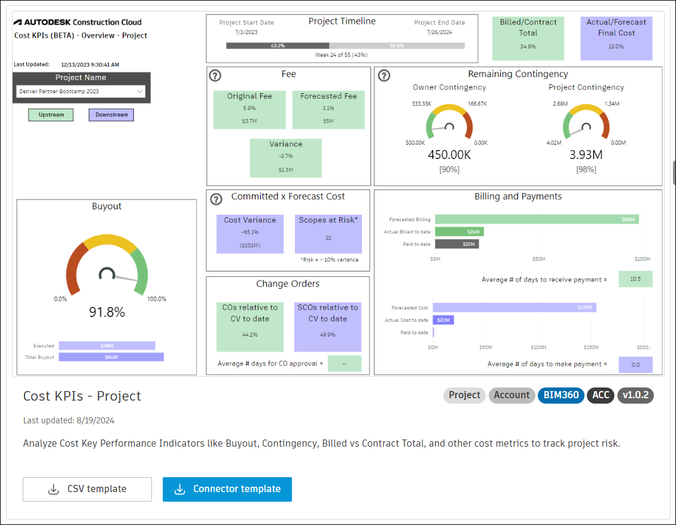This screenshot has width=676, height=525.
Task: Expand dropdown chevron next to Denver Partner Bootcamp 2023
Action: click(x=139, y=91)
